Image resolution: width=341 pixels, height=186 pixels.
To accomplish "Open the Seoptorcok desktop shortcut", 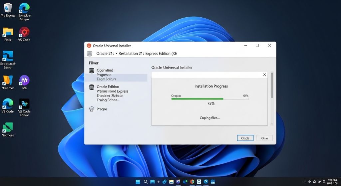I will coord(8,60).
